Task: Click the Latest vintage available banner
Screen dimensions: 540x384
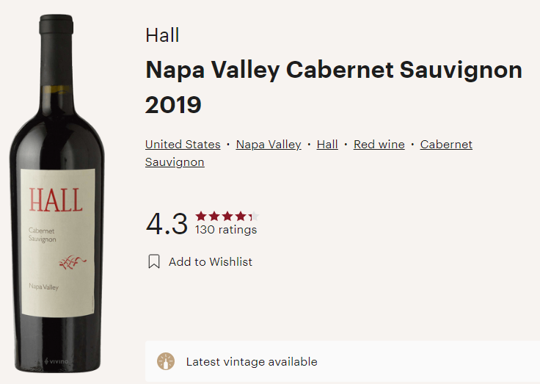Action: [x=343, y=361]
